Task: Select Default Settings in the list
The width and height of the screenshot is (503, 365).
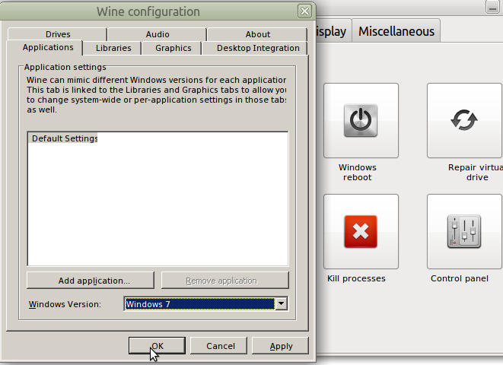Action: click(65, 138)
